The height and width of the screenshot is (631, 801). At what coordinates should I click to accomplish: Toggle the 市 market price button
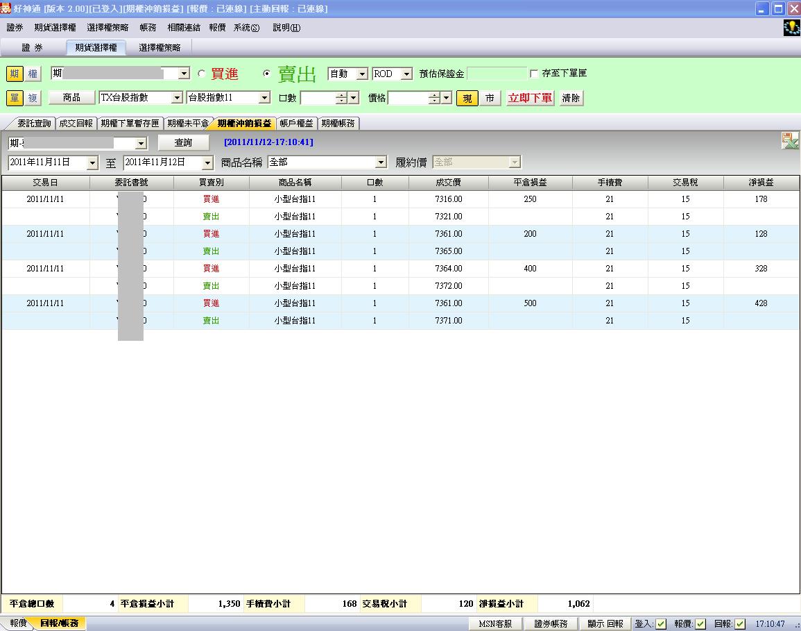point(490,98)
